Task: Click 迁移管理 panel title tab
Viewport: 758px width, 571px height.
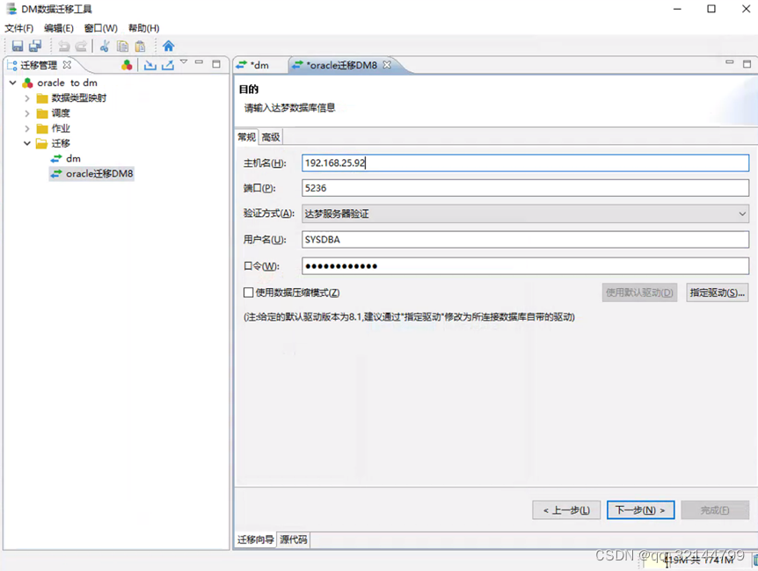Action: (x=39, y=65)
